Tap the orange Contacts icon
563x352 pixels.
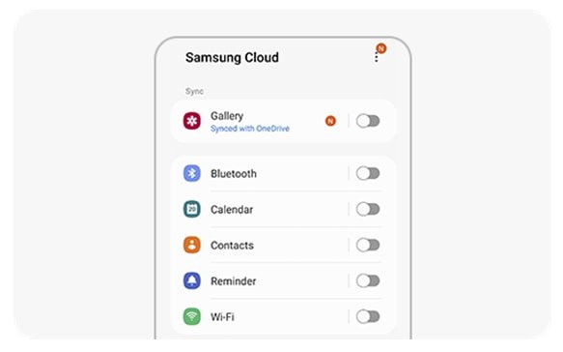192,246
